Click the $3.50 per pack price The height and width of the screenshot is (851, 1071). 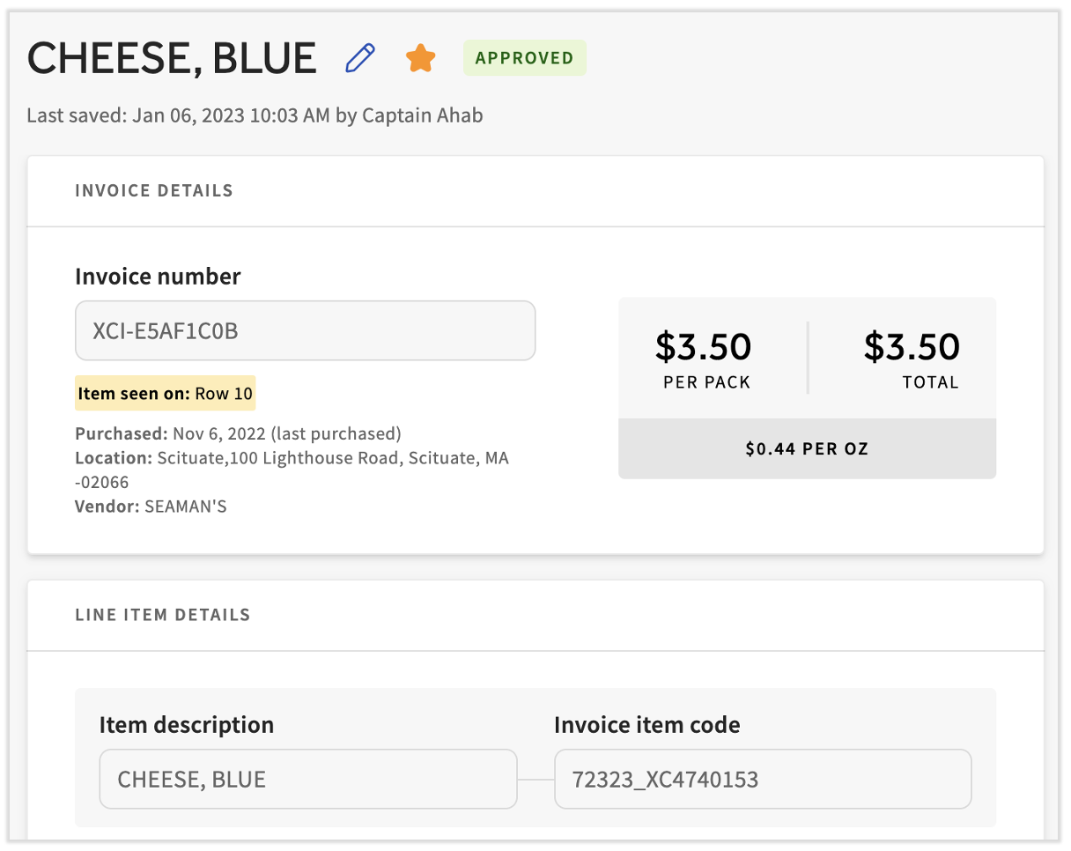703,347
